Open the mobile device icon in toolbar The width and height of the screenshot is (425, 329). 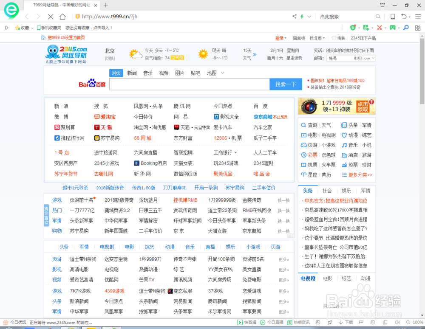pyautogui.click(x=392, y=17)
